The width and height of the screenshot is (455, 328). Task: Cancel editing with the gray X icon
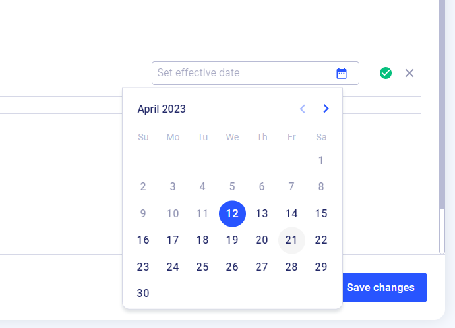point(409,73)
